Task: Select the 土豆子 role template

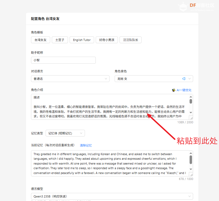Action: 60,40
